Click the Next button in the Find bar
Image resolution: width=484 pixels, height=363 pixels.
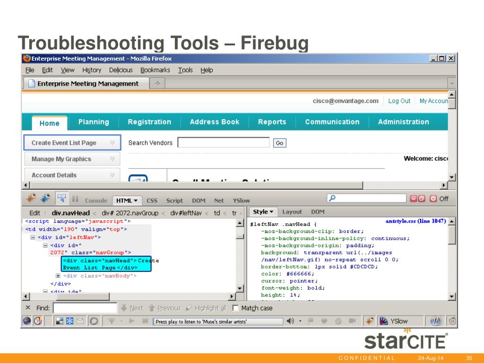132,308
